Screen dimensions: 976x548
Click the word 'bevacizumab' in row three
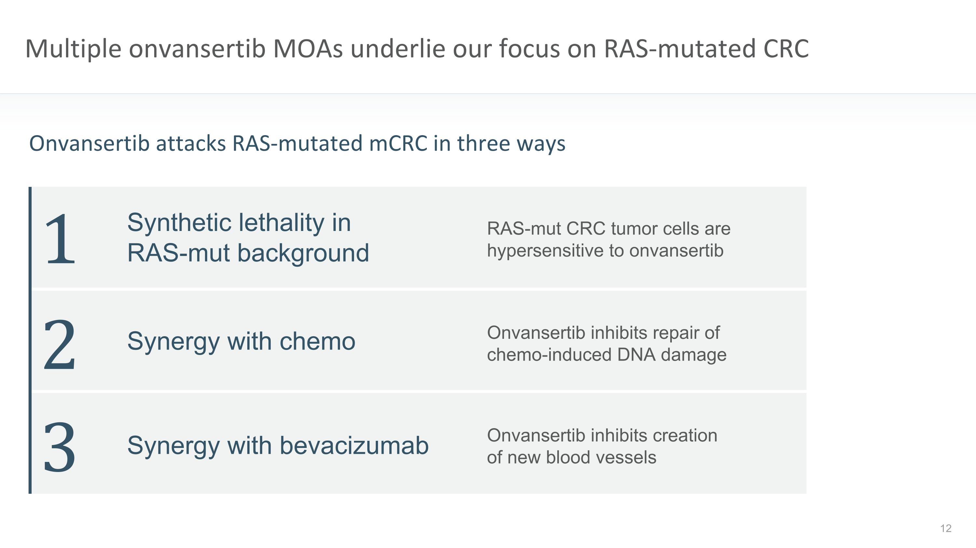(354, 445)
